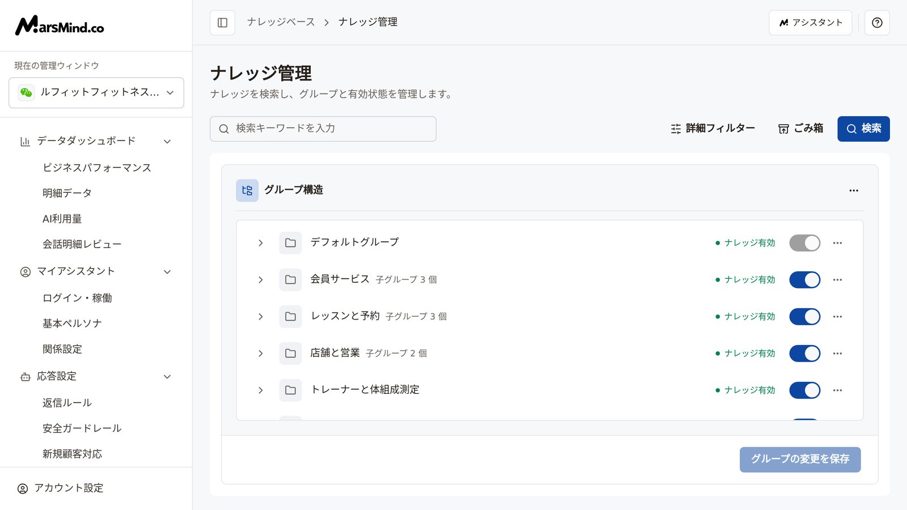Image resolution: width=907 pixels, height=510 pixels.
Task: Click グループの変更を保存 button
Action: 800,460
